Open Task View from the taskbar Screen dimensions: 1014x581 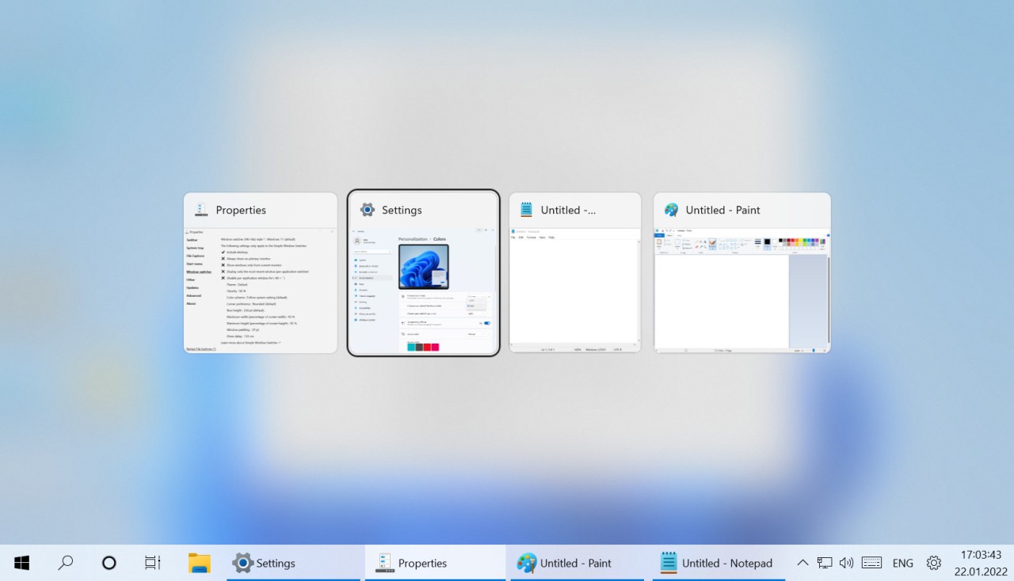pos(153,563)
